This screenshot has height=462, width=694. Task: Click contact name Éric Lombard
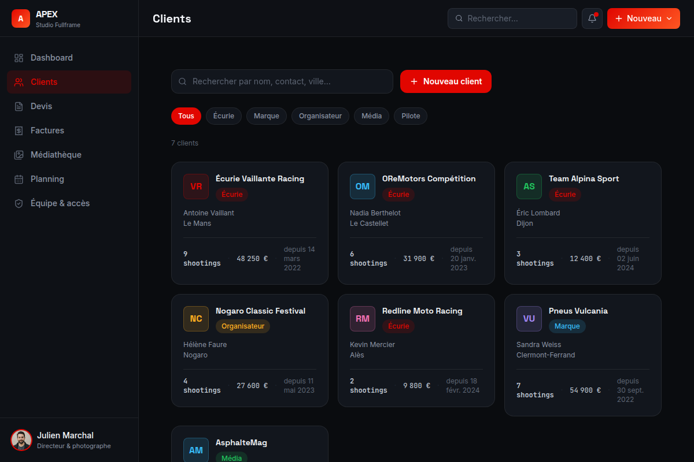(x=538, y=213)
